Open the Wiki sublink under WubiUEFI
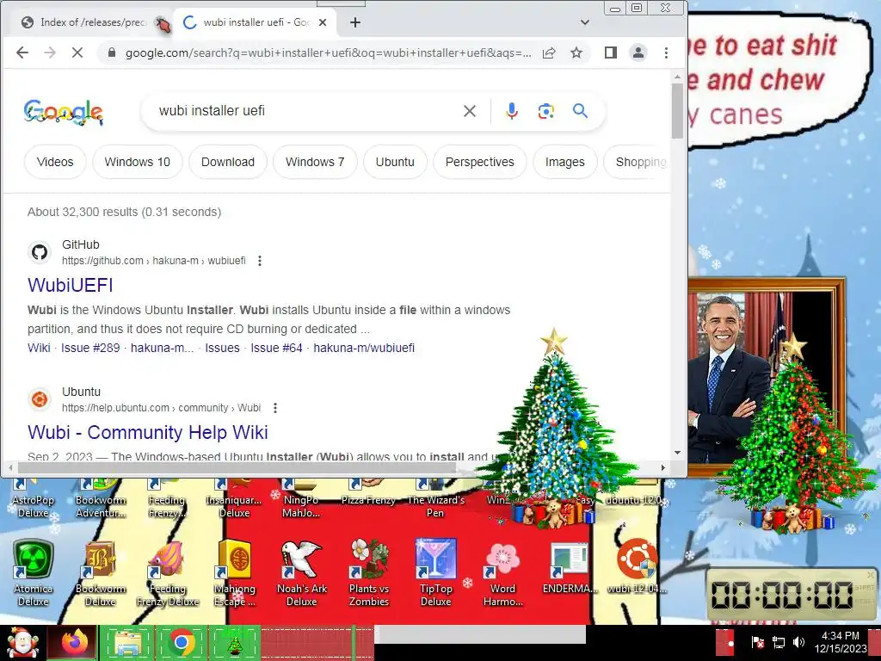 pos(39,348)
